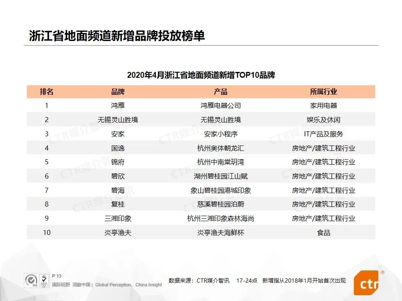Screen dimensions: 402x301
Task: Select the 杭州奥体朝龙汇 product cell
Action: coord(220,148)
